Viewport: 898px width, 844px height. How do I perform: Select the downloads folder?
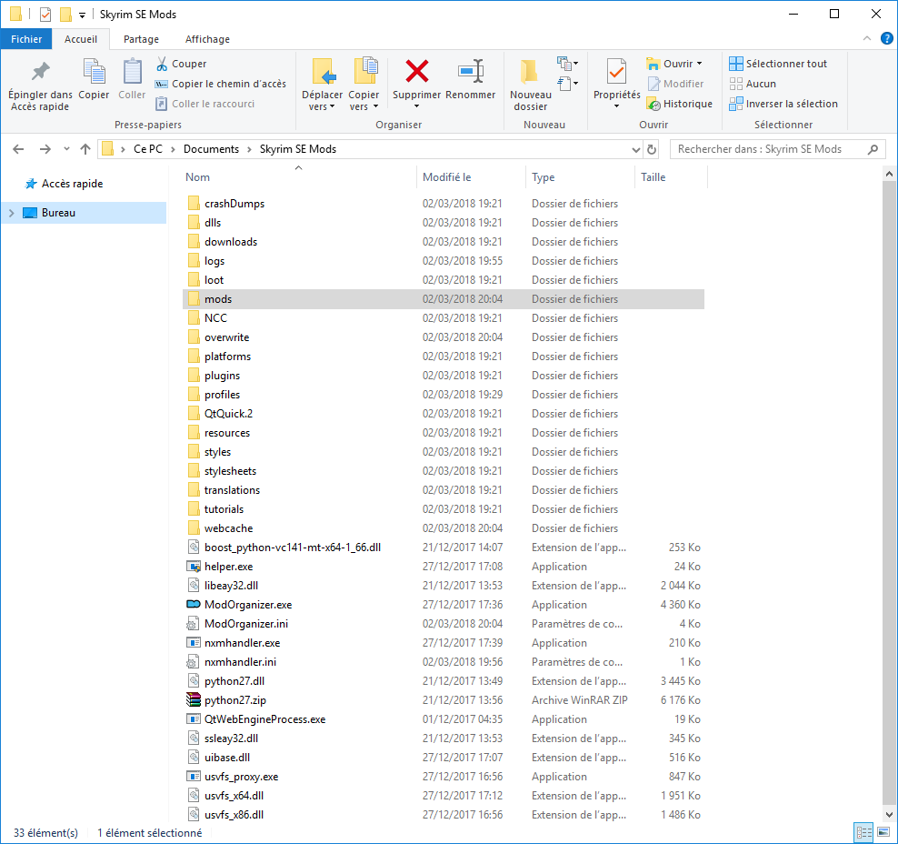[x=444, y=242]
